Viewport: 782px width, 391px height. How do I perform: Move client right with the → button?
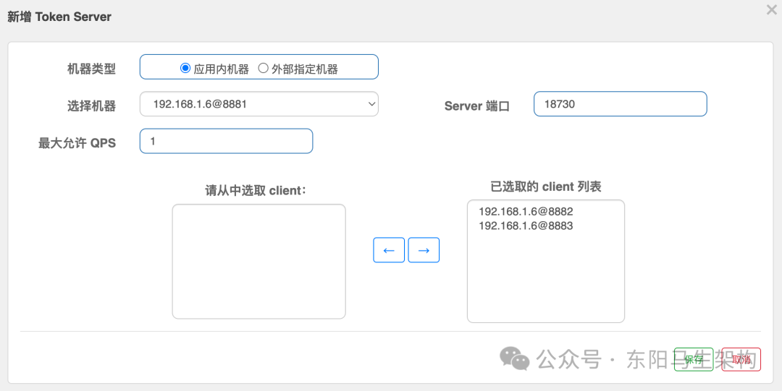point(424,250)
